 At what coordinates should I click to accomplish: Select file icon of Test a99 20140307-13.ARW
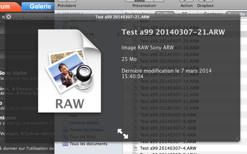135,88
